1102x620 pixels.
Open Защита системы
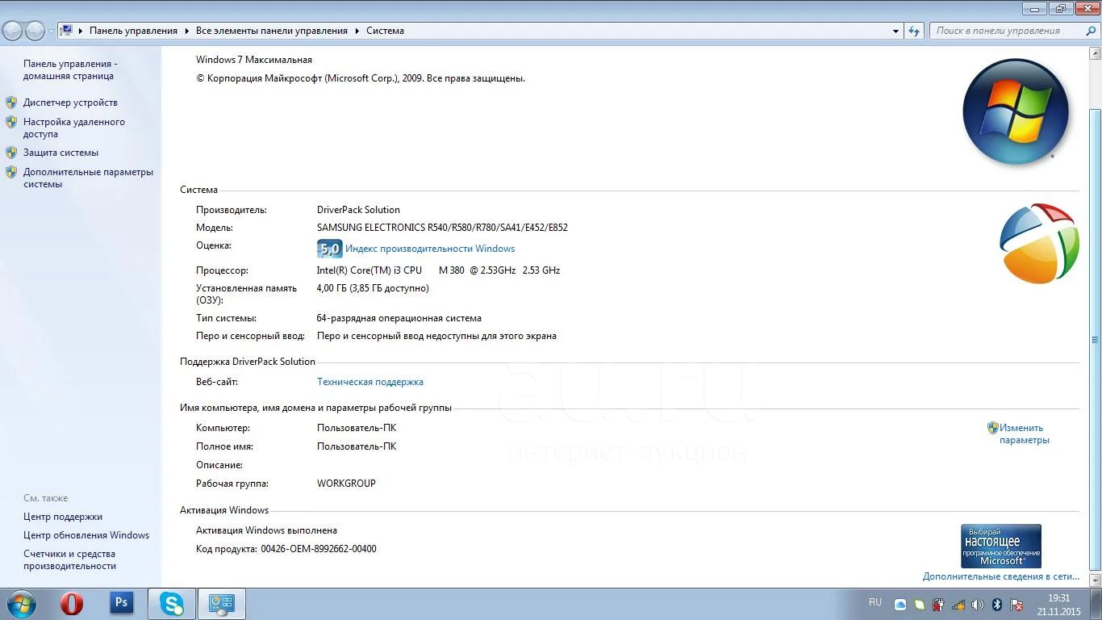pos(61,153)
